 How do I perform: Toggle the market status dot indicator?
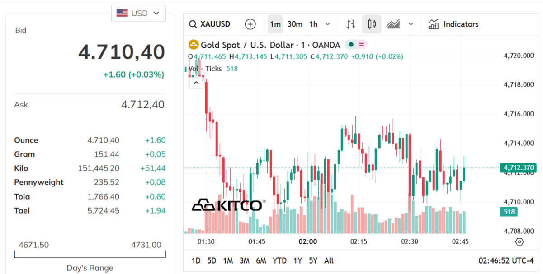point(352,45)
